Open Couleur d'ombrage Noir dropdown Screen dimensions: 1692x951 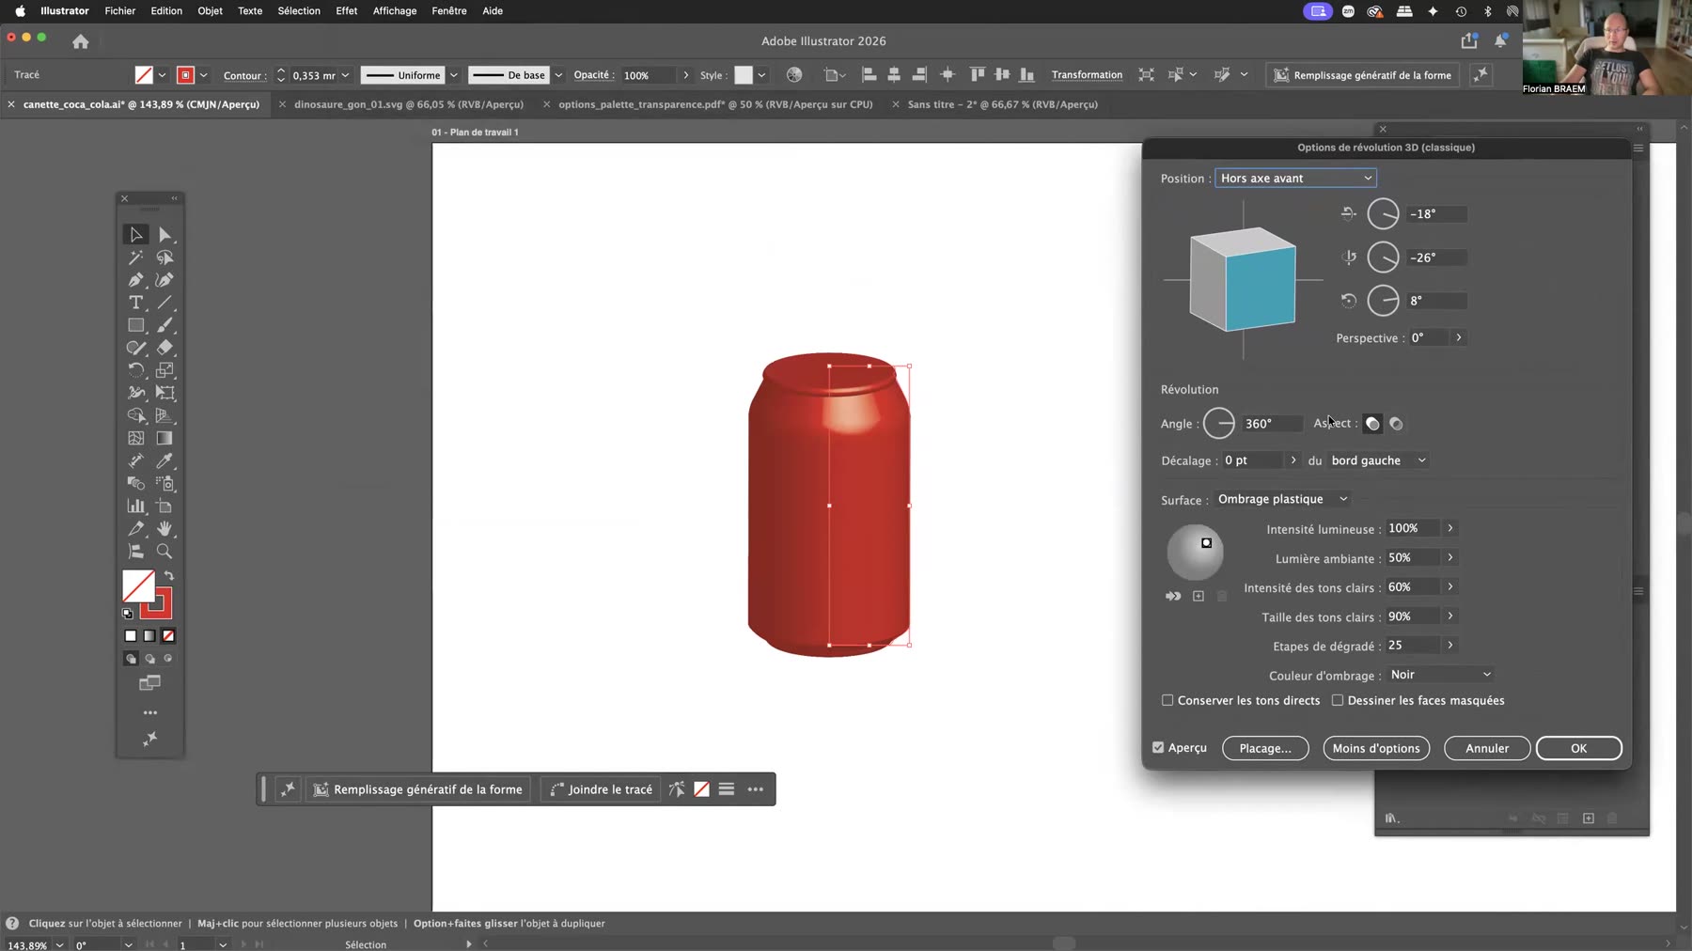click(1440, 675)
